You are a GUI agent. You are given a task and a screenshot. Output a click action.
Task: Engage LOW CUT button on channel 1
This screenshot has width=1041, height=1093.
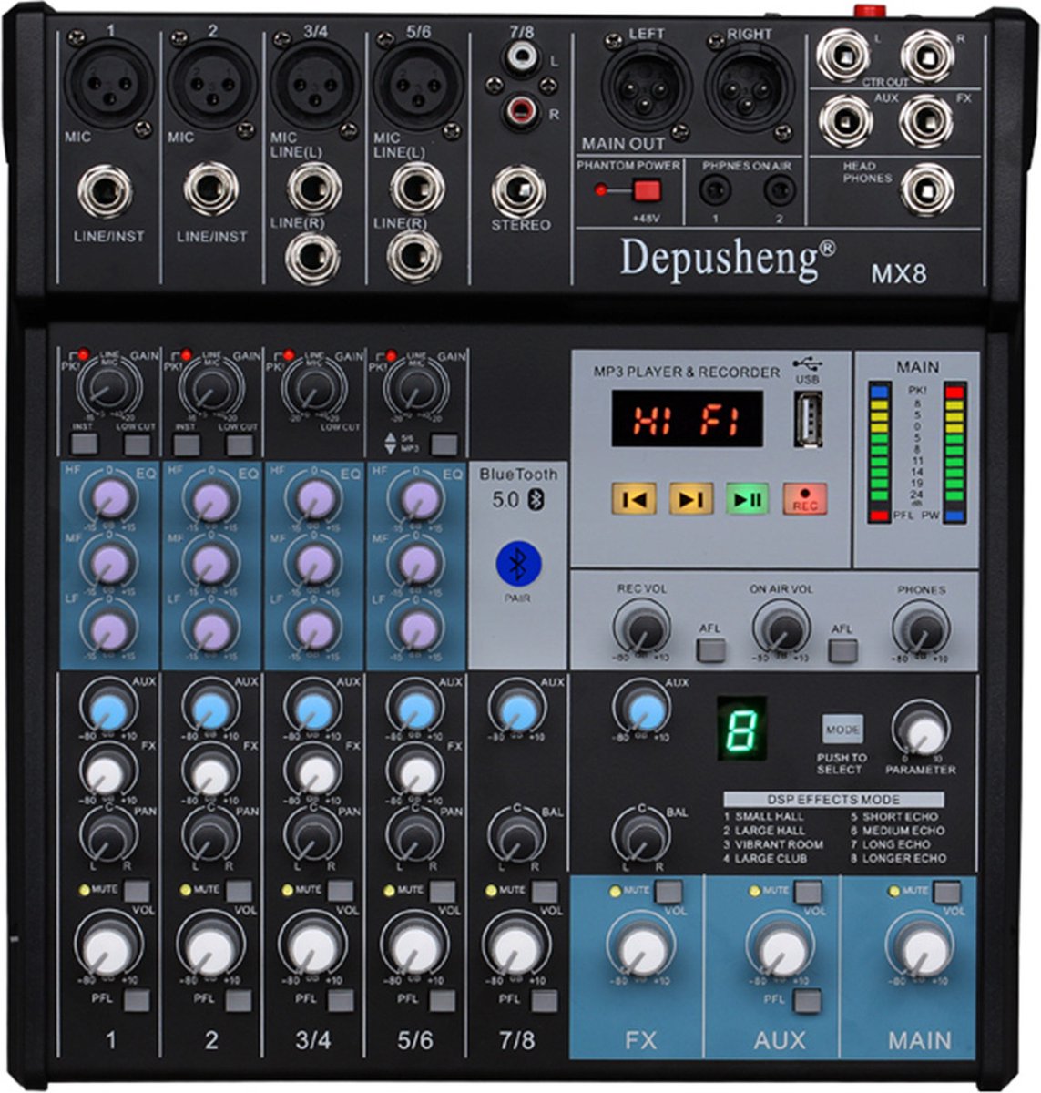[x=137, y=444]
